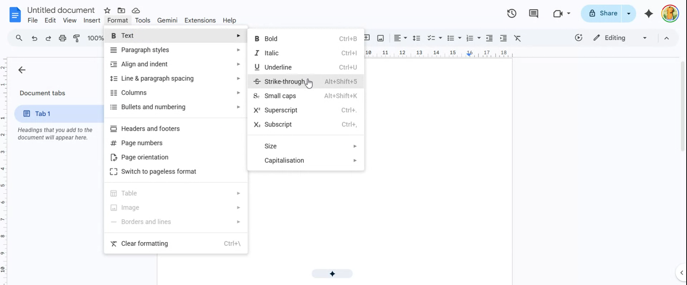Open the Editing mode dropdown
687x285 pixels.
(620, 38)
